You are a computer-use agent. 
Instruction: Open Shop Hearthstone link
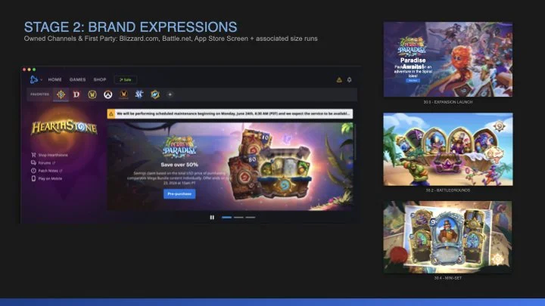53,155
